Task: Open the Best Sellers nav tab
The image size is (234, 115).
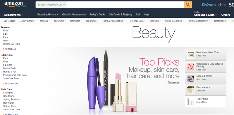Action: (x=220, y=21)
